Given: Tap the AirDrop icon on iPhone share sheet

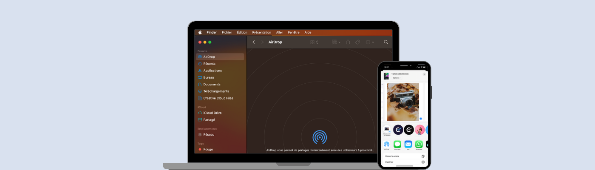Looking at the screenshot, I should [x=387, y=144].
